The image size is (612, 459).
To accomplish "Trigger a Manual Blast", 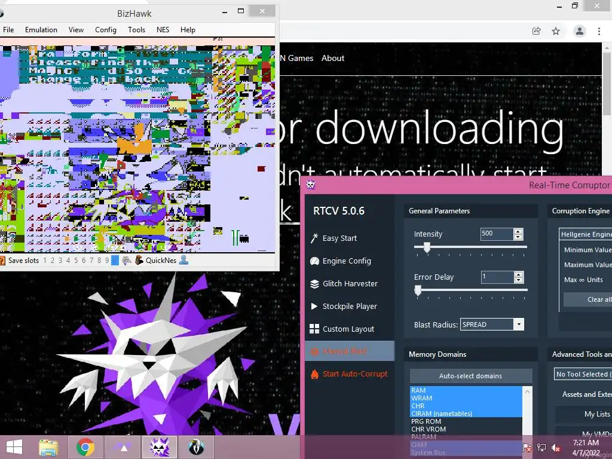I will (349, 351).
